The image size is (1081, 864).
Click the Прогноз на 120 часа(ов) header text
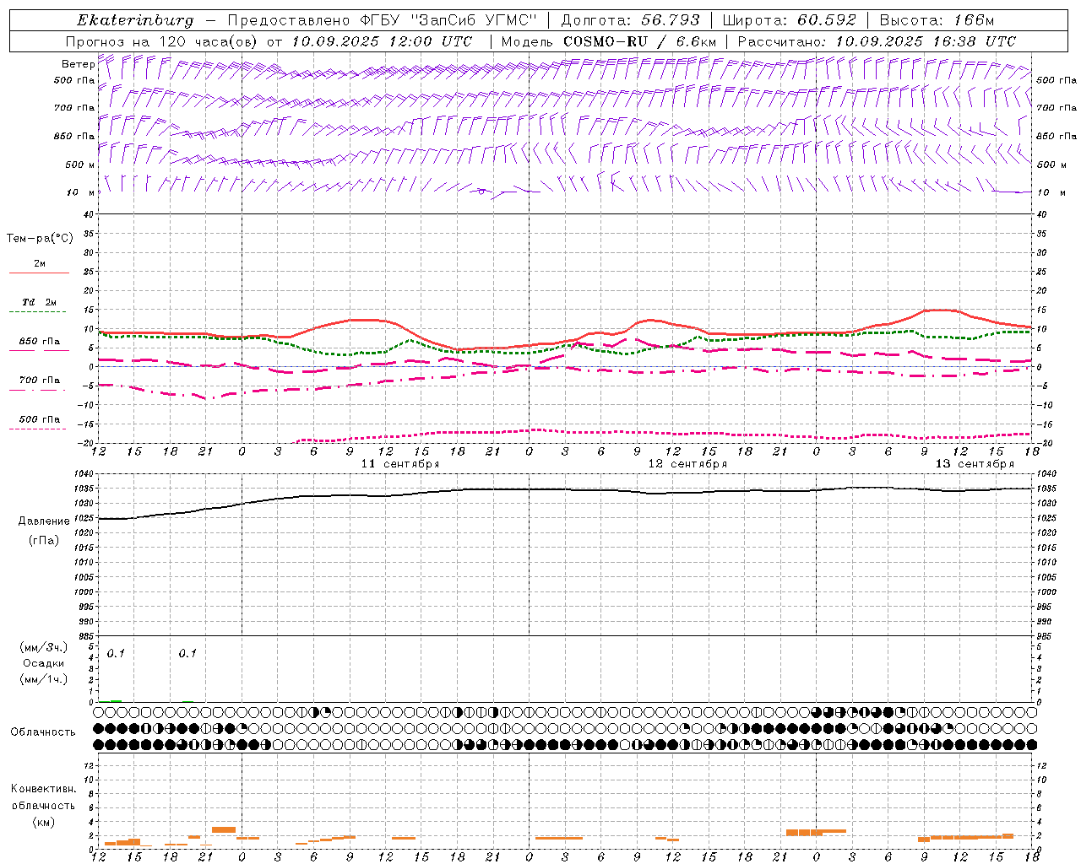tap(163, 41)
